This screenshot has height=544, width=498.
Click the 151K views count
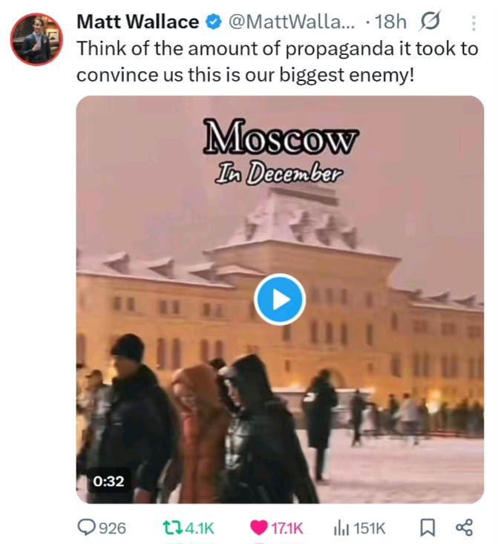(370, 528)
